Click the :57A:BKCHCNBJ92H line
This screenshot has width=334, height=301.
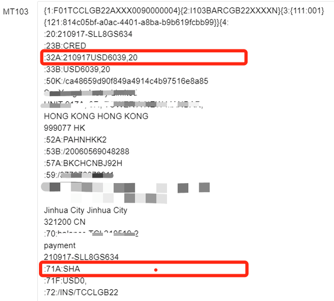[83, 163]
